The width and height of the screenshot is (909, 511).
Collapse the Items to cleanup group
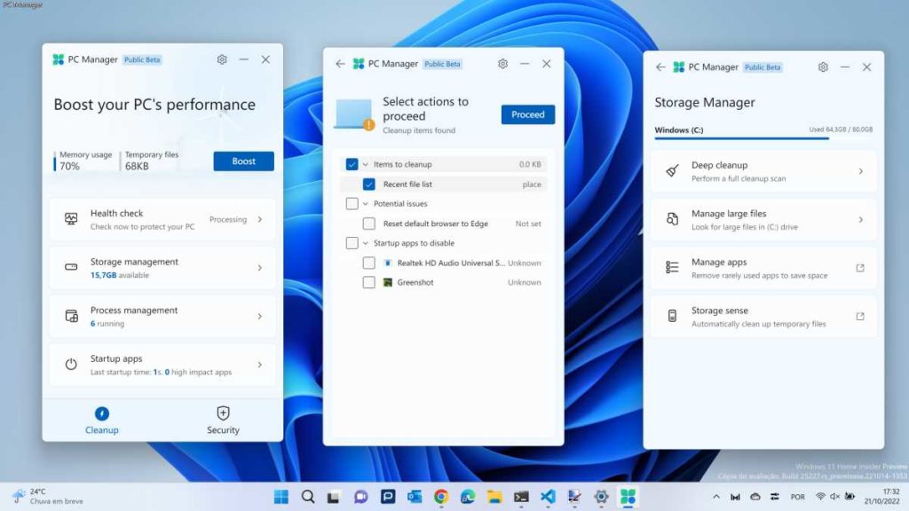pos(365,164)
